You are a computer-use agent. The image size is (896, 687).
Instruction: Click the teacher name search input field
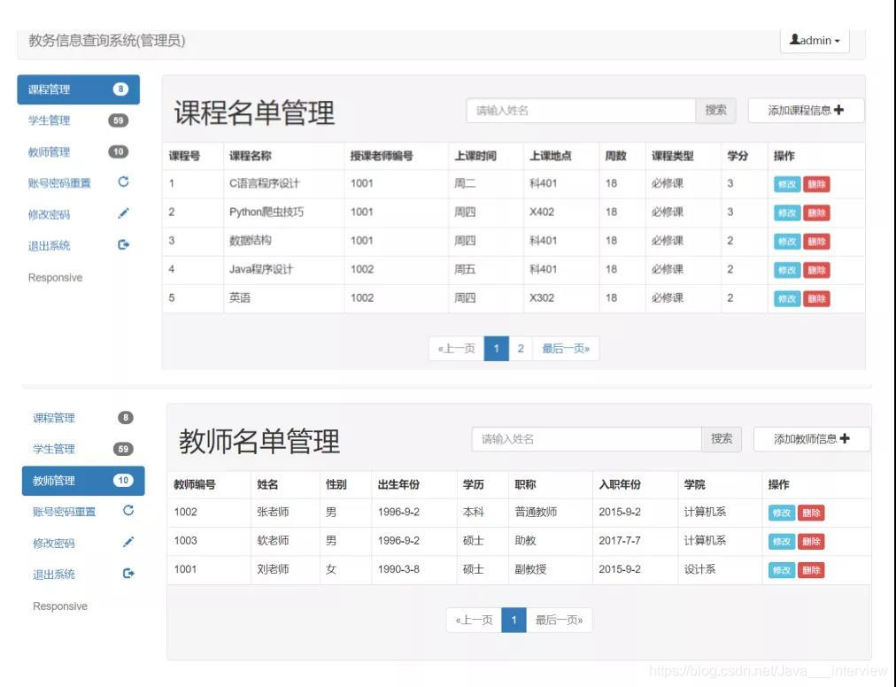click(x=586, y=438)
